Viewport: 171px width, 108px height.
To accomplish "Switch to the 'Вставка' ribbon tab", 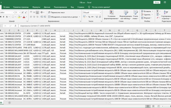I will click(x=7, y=7).
